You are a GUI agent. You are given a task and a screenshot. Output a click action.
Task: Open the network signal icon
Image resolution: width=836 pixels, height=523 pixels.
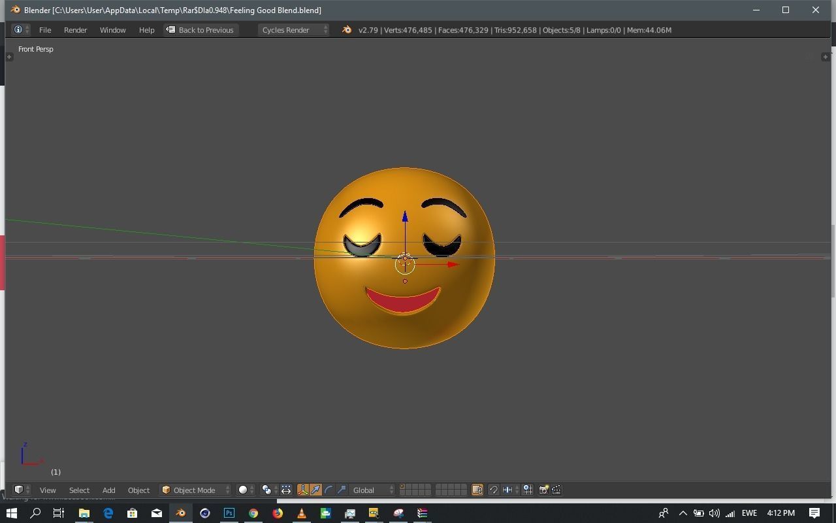click(x=730, y=513)
